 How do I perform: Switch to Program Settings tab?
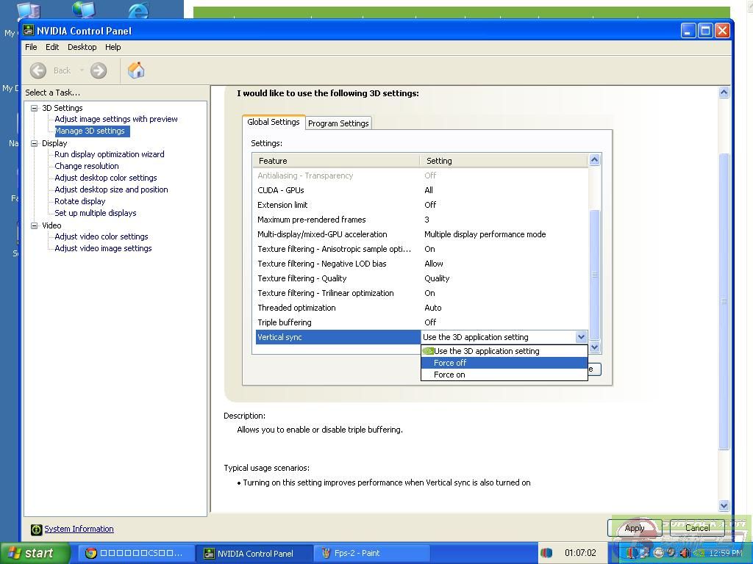pos(338,123)
